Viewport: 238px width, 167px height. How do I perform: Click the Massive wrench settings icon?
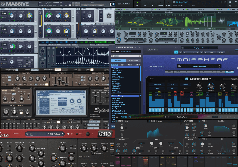[x=47, y=3]
